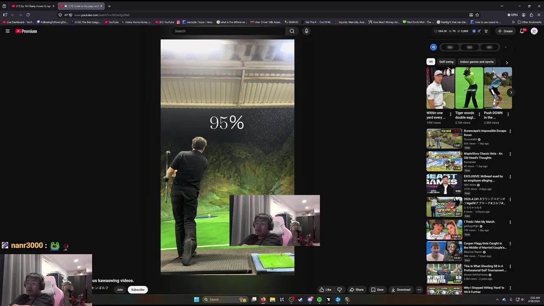544x306 pixels.
Task: Open options for I Think I Met My Match
Action: 510,222
